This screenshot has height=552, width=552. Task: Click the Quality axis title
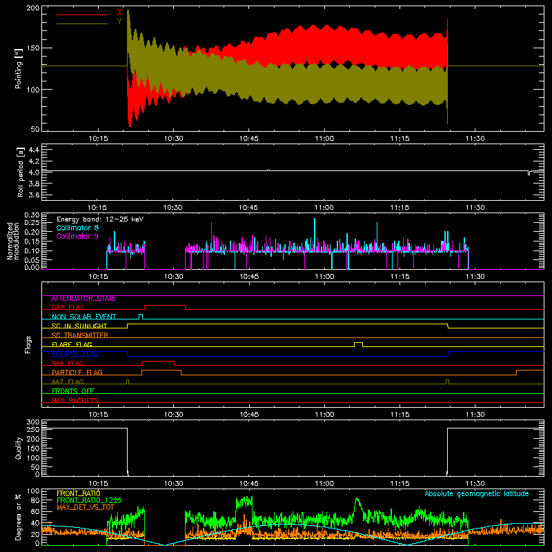coord(19,448)
